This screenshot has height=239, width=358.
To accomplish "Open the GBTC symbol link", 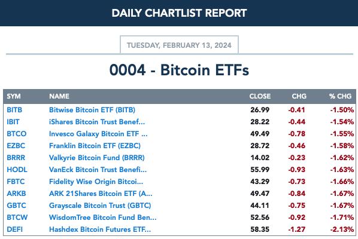I will click(16, 206).
